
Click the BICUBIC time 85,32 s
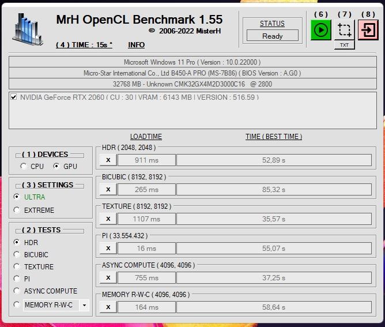coord(274,189)
